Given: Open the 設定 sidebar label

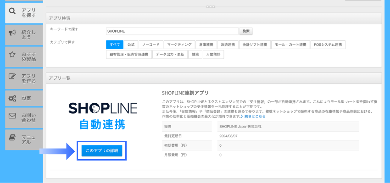Looking at the screenshot, I should pos(26,98).
